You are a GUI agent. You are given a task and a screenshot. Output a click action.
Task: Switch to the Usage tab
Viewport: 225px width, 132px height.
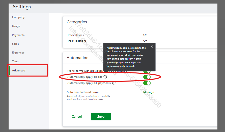pyautogui.click(x=16, y=26)
